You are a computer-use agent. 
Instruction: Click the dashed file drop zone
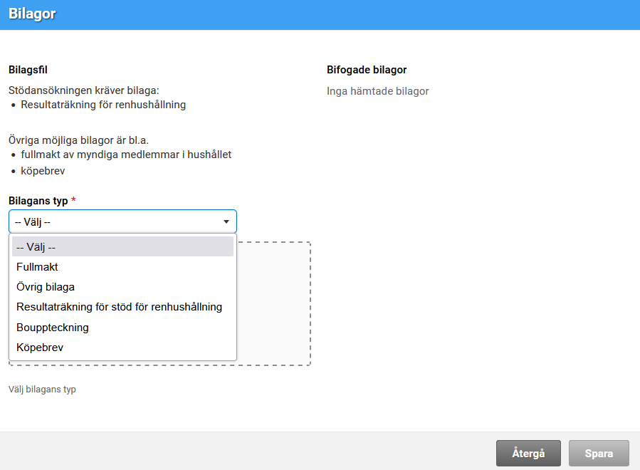point(274,304)
